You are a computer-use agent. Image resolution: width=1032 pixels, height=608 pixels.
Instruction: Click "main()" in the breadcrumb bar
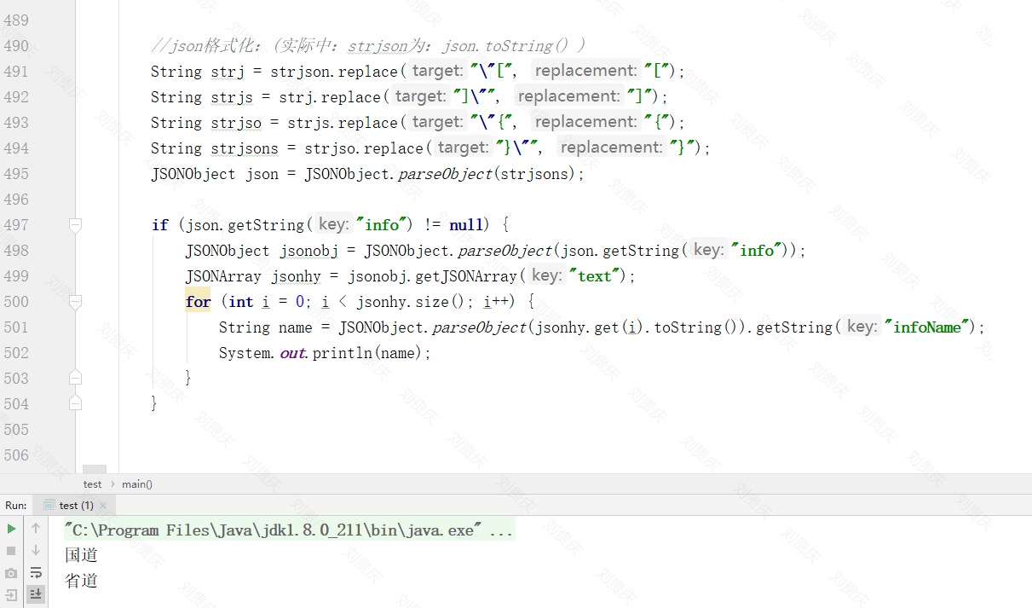point(136,484)
